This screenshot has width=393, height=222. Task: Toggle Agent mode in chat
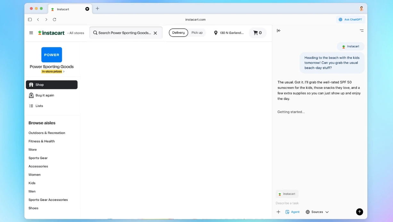tap(292, 212)
